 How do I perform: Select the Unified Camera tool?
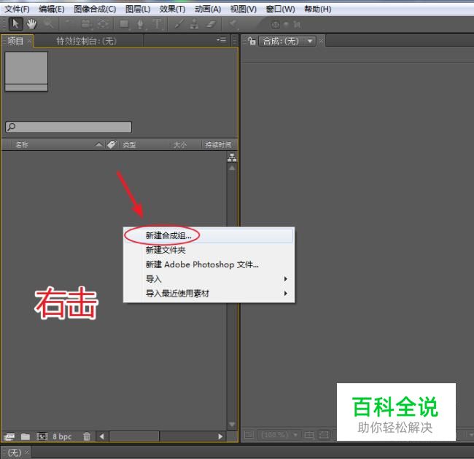pos(87,24)
